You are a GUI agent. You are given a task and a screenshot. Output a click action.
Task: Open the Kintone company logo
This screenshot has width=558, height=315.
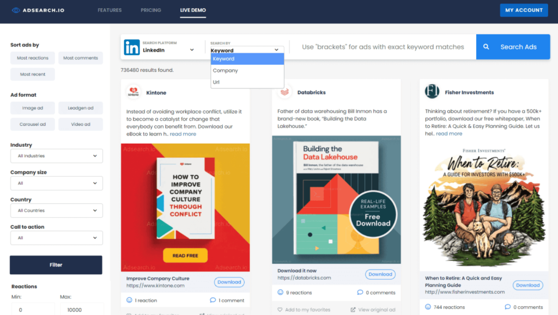(134, 92)
